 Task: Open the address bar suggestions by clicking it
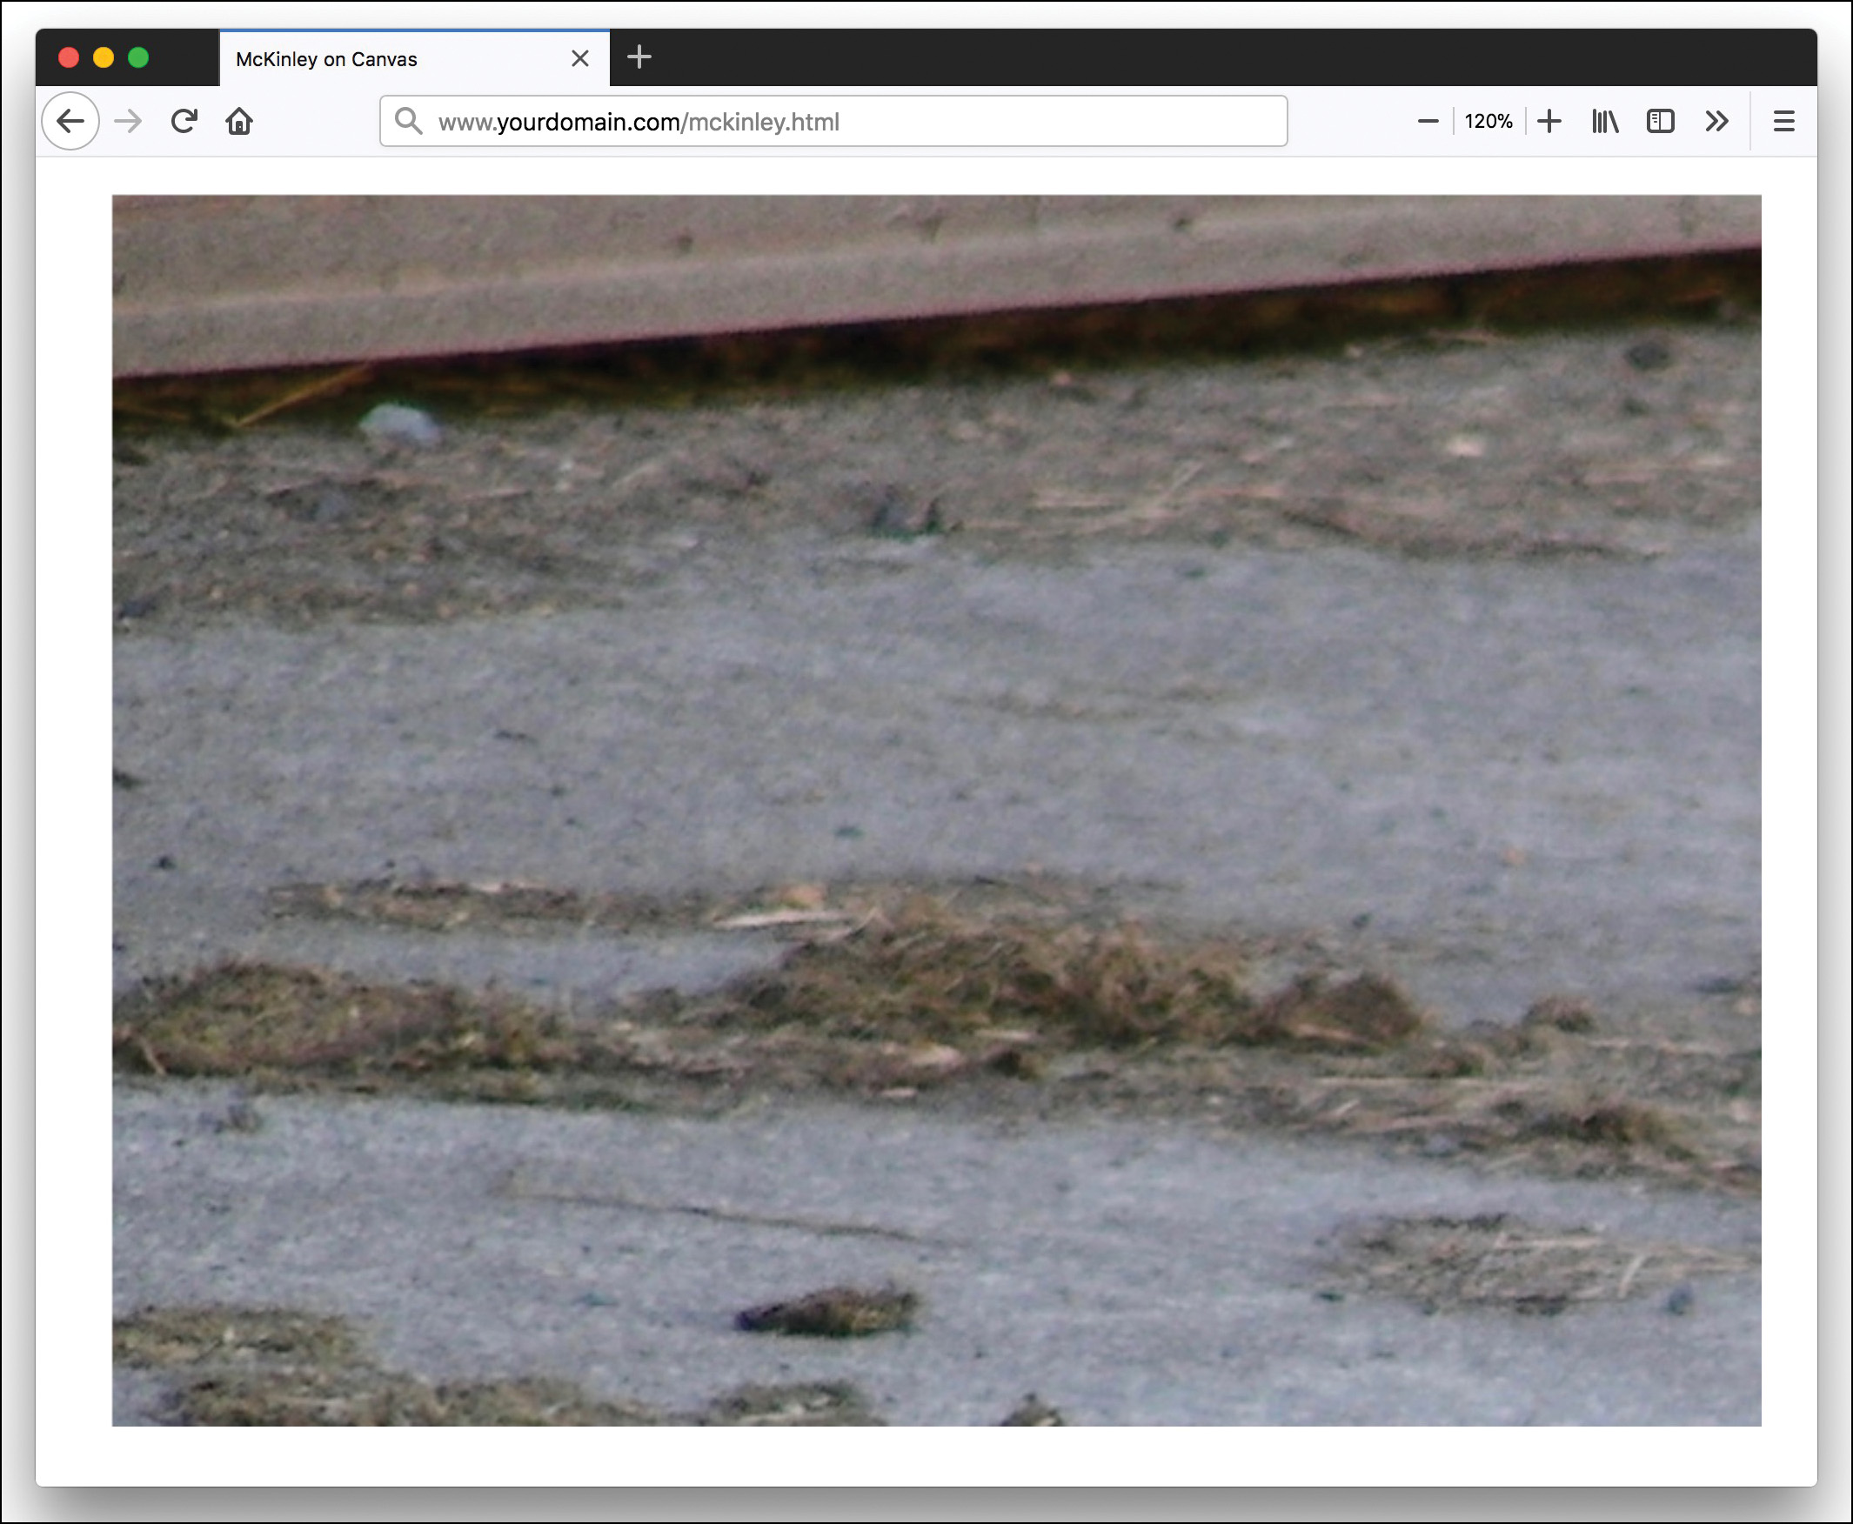coord(834,121)
